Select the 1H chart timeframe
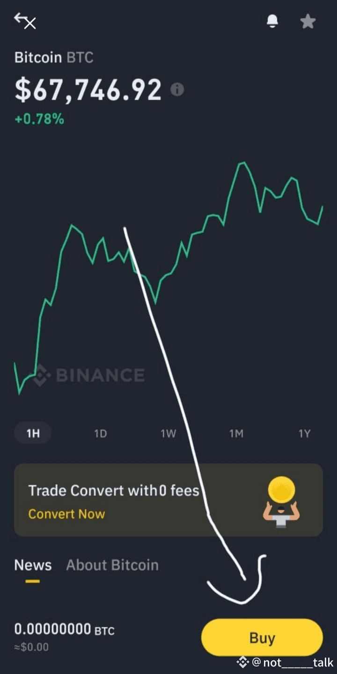The width and height of the screenshot is (337, 674). tap(33, 433)
